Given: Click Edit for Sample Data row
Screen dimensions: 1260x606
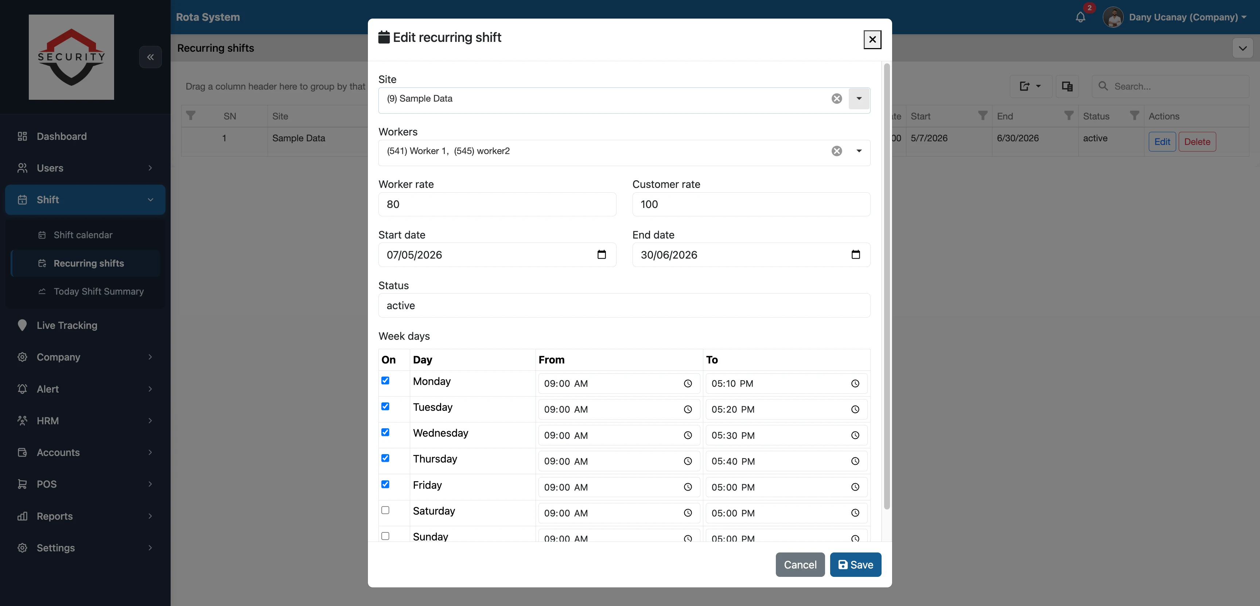Looking at the screenshot, I should tap(1162, 142).
